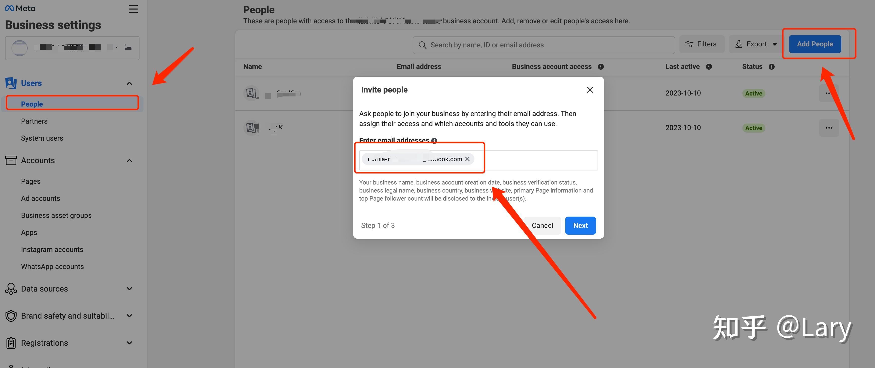The width and height of the screenshot is (875, 368).
Task: Click the Last active info icon
Action: point(709,67)
